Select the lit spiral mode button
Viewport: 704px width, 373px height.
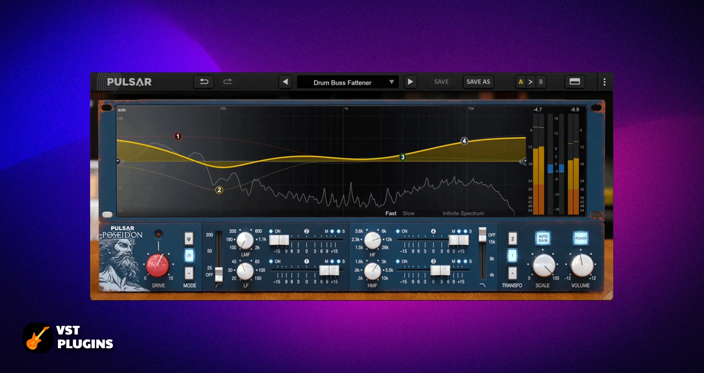click(x=189, y=256)
